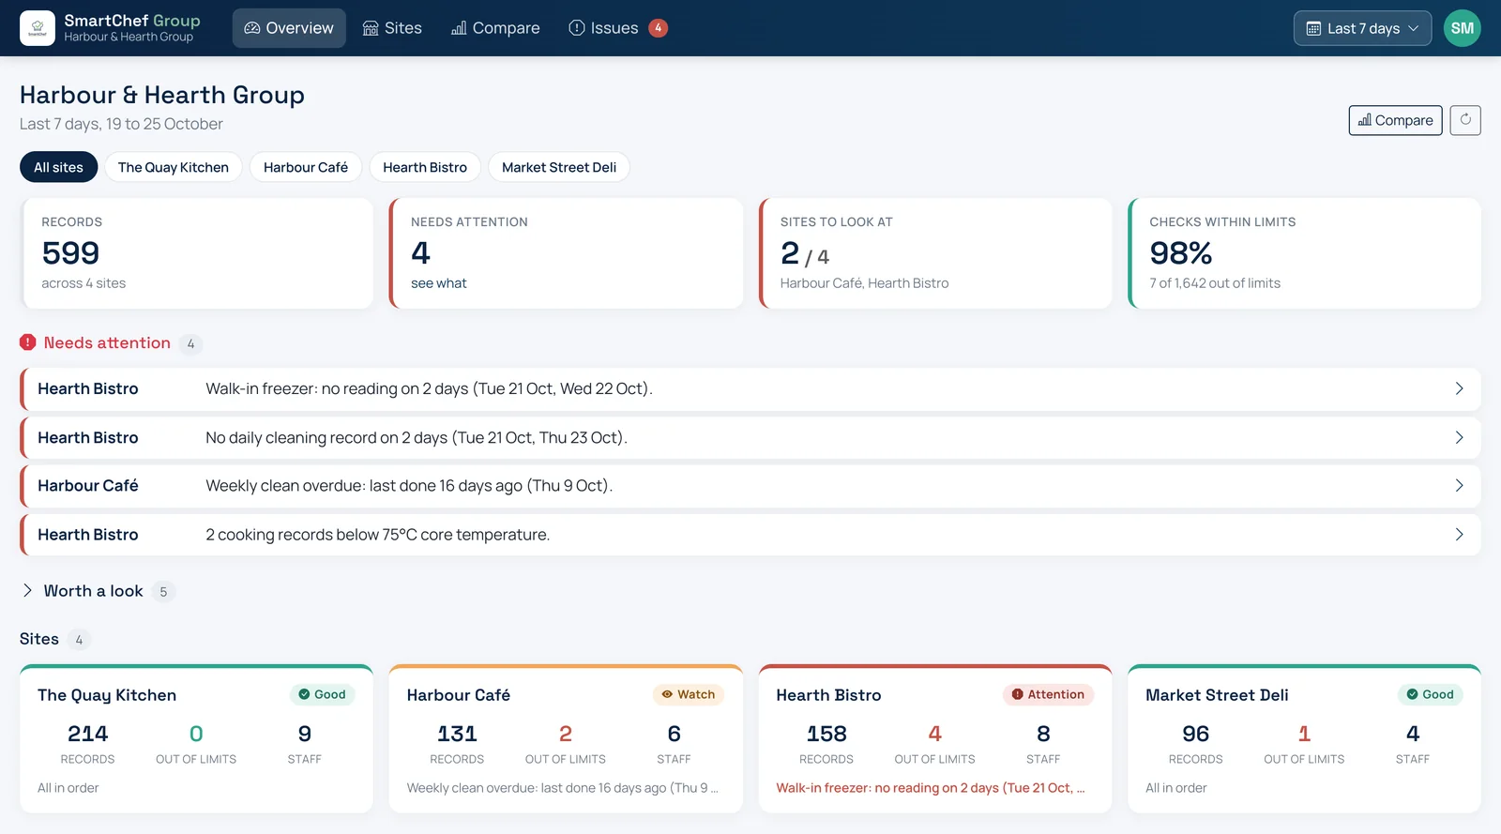1501x834 pixels.
Task: Open chevron for 2 cooking records row
Action: (x=1459, y=534)
